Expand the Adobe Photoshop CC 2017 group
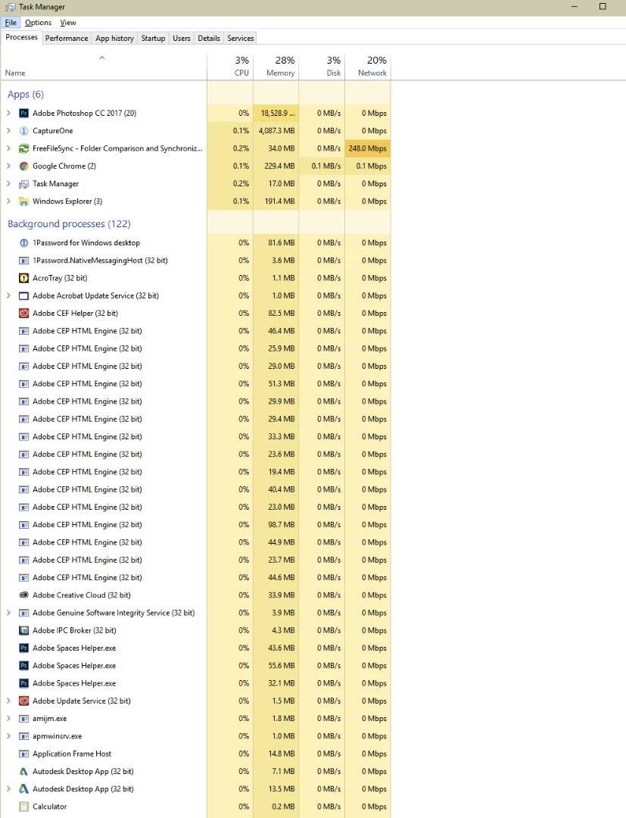The width and height of the screenshot is (626, 818). click(x=8, y=113)
